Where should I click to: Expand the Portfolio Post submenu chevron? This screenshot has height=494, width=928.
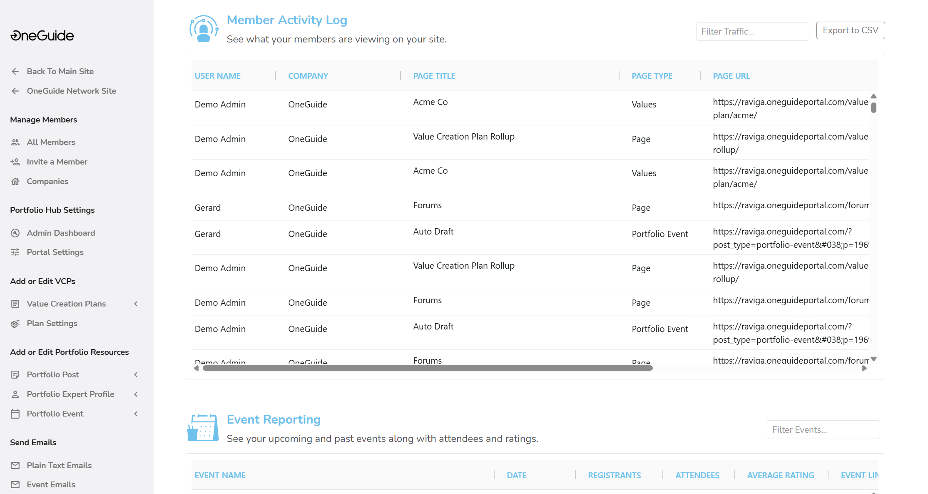(x=136, y=374)
